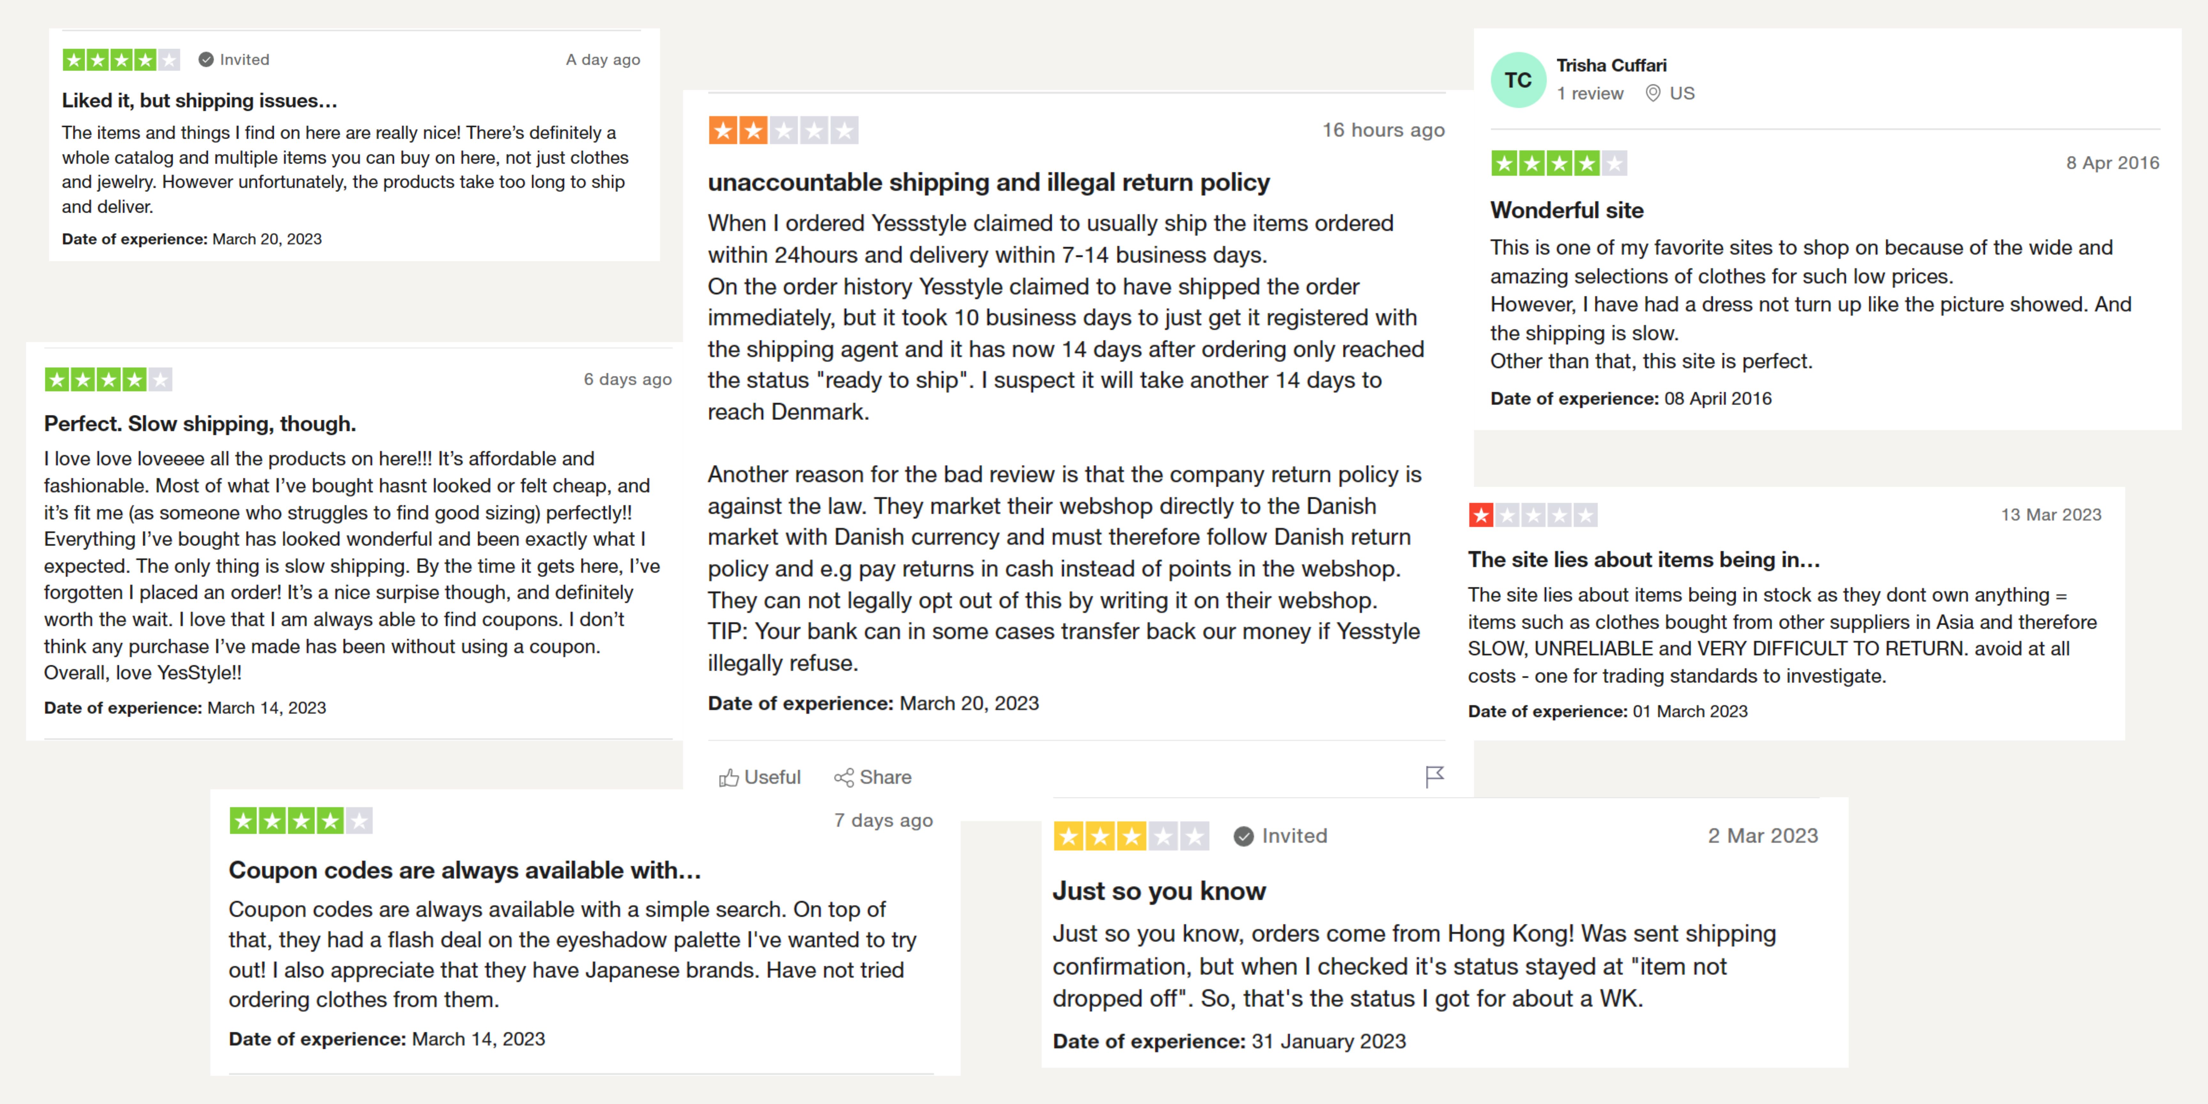This screenshot has height=1104, width=2208.
Task: Click the US location pin icon
Action: tap(1652, 93)
